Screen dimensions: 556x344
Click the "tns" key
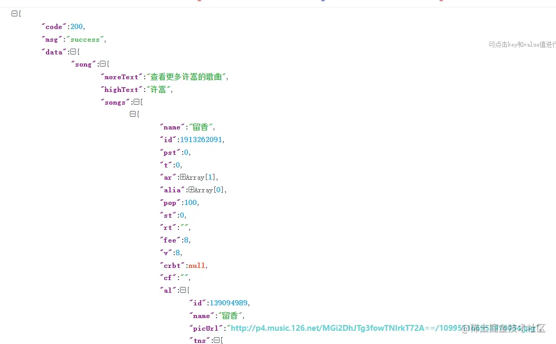click(x=199, y=340)
